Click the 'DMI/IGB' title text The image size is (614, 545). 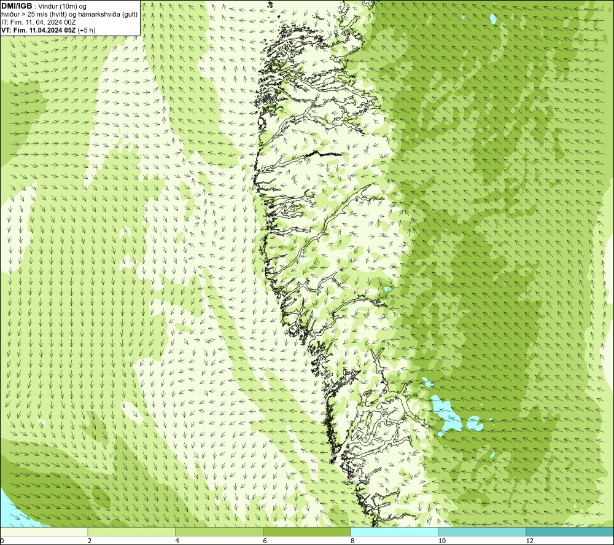17,6
